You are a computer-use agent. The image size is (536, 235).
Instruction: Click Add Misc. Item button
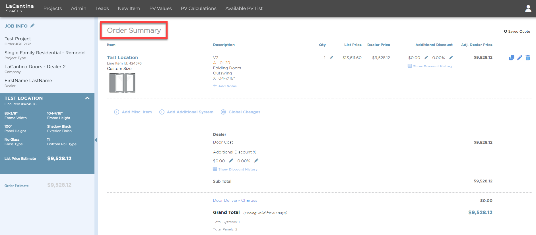click(133, 112)
